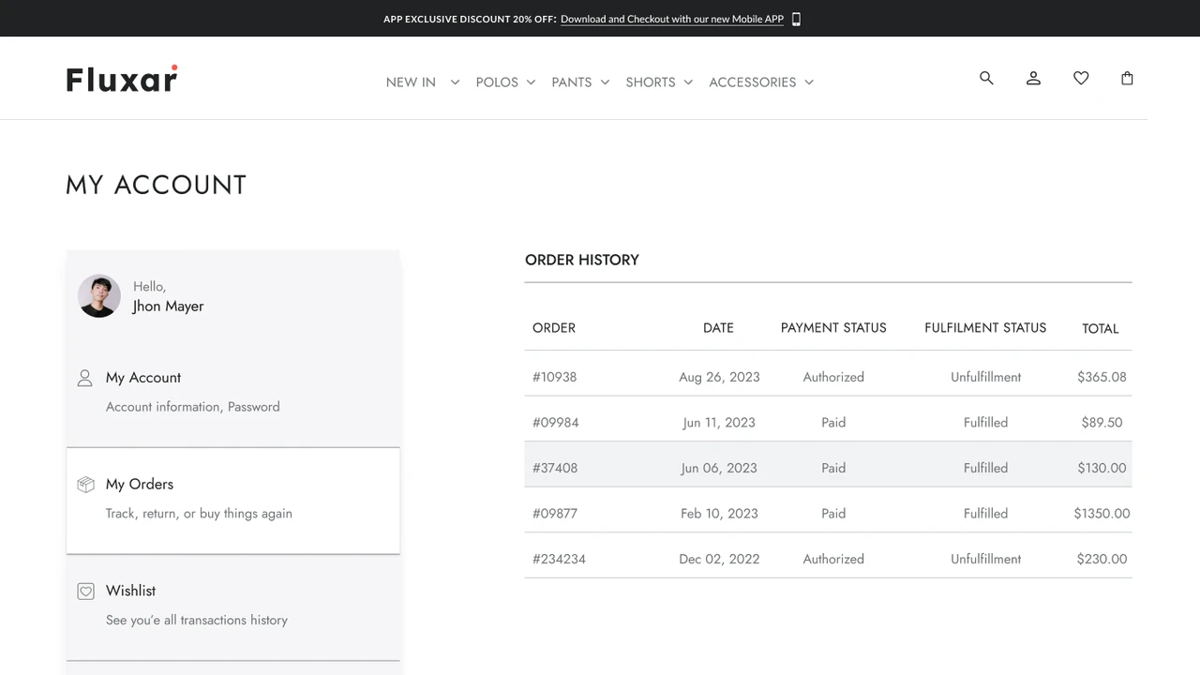Open the SHORTS menu
Image resolution: width=1200 pixels, height=675 pixels.
[x=651, y=82]
